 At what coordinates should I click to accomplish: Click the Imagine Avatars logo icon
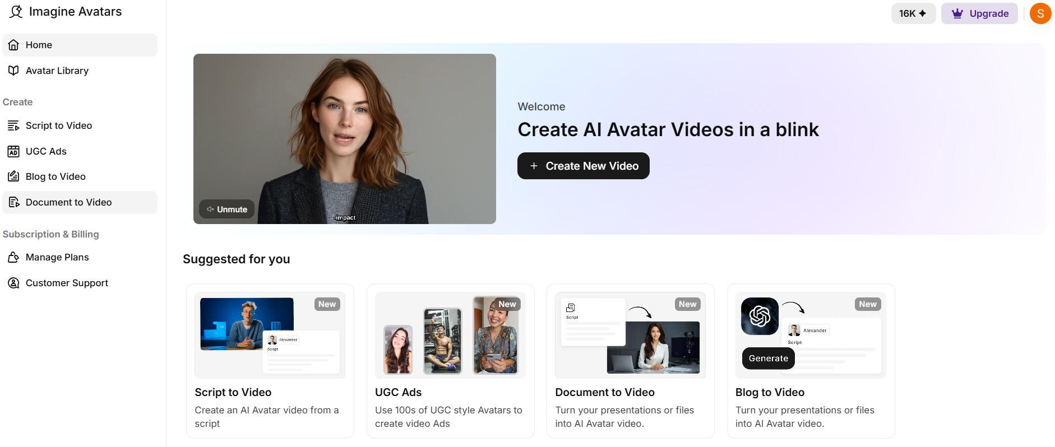click(x=16, y=12)
